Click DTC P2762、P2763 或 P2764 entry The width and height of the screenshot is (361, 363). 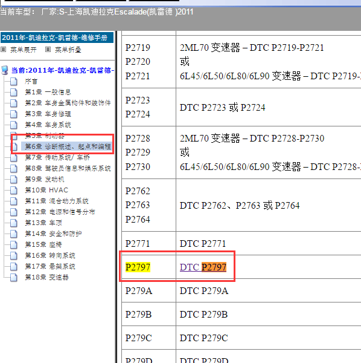click(x=240, y=205)
